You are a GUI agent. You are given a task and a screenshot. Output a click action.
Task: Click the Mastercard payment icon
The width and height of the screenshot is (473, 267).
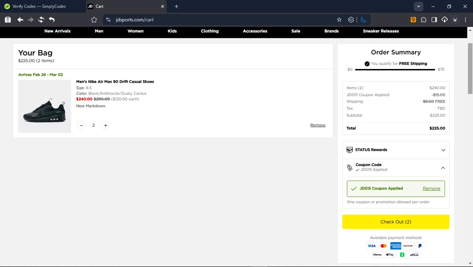pos(383,246)
